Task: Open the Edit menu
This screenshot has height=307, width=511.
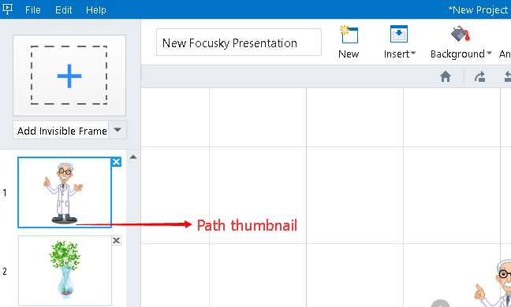Action: click(x=64, y=9)
